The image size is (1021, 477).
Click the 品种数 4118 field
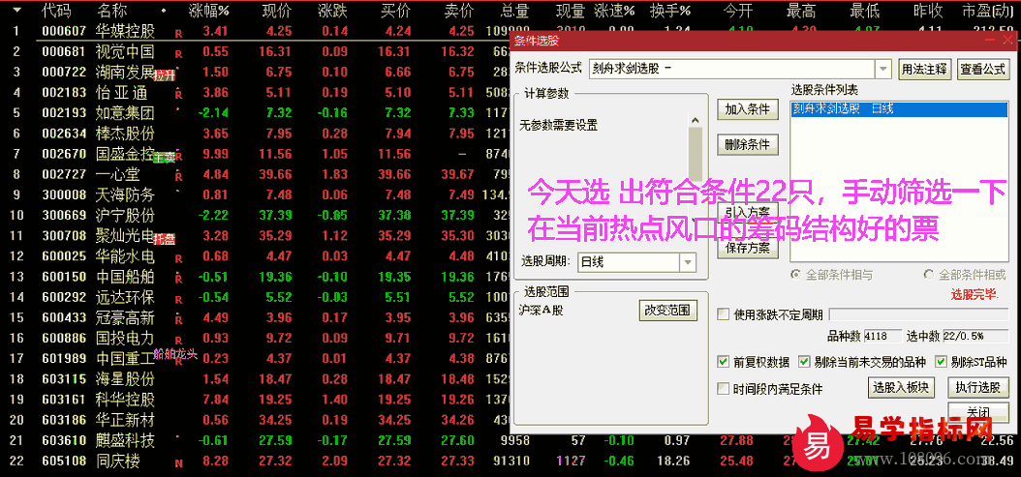[x=882, y=337]
